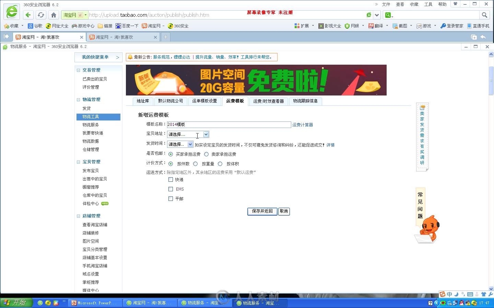Open 翻译 translate tool
Viewport: 494px width, 308px height.
click(376, 26)
